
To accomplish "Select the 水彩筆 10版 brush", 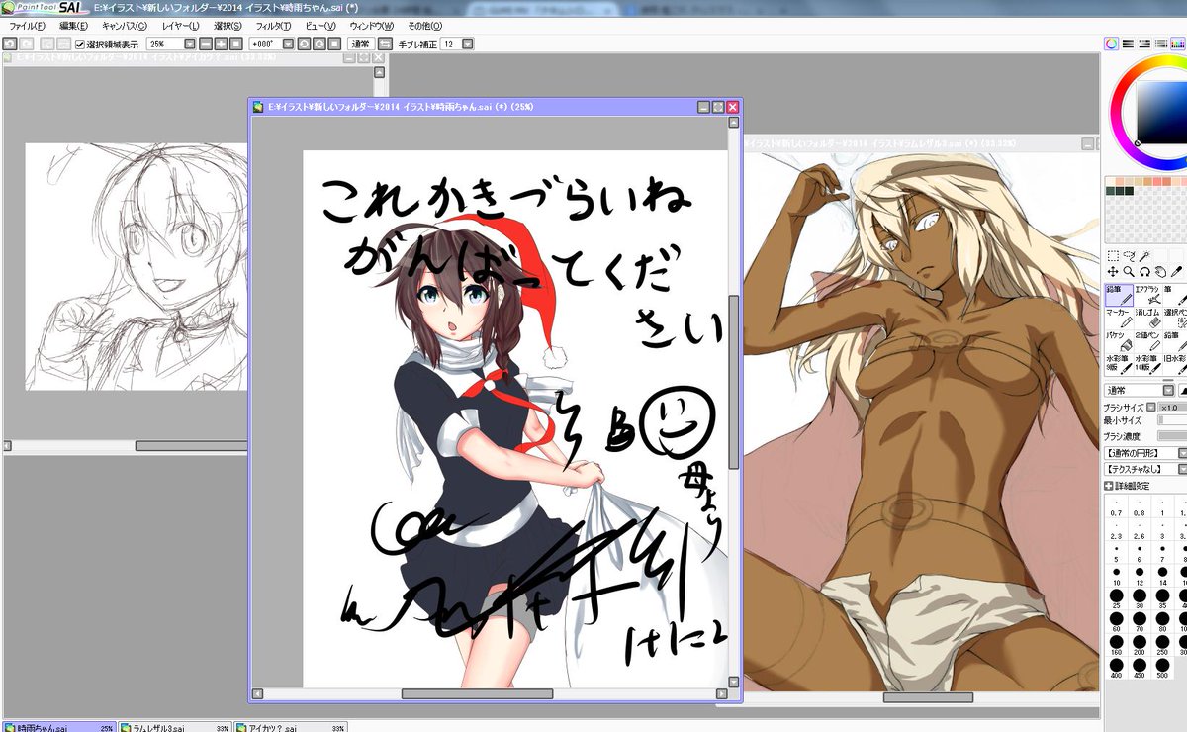I will 1147,364.
